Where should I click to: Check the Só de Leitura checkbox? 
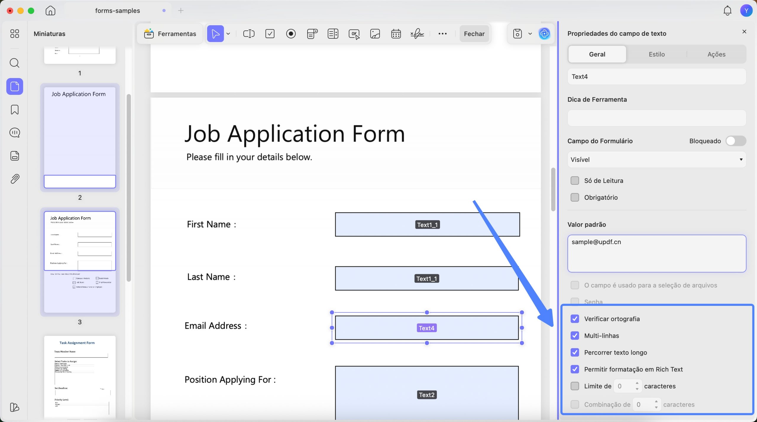[x=575, y=181]
